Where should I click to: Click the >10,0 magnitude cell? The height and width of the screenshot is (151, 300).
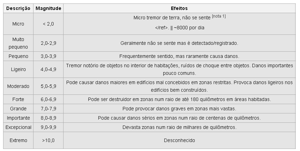click(x=48, y=140)
